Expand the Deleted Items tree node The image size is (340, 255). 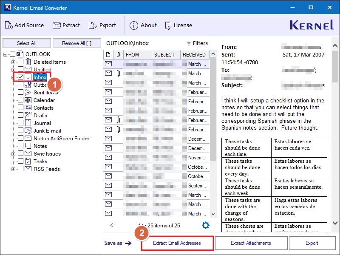13,62
